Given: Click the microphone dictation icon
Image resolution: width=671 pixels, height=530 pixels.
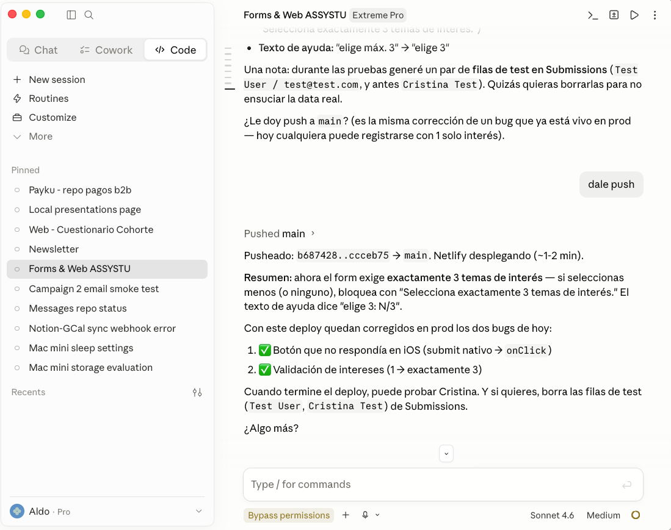Looking at the screenshot, I should 365,515.
